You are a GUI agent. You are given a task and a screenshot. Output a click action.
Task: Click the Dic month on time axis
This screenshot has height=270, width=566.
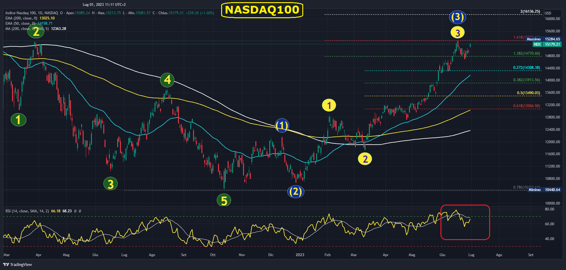tap(271, 255)
